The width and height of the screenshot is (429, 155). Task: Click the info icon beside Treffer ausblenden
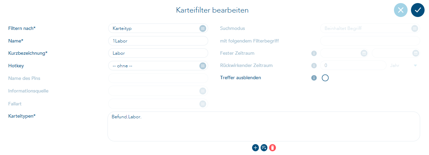(314, 78)
